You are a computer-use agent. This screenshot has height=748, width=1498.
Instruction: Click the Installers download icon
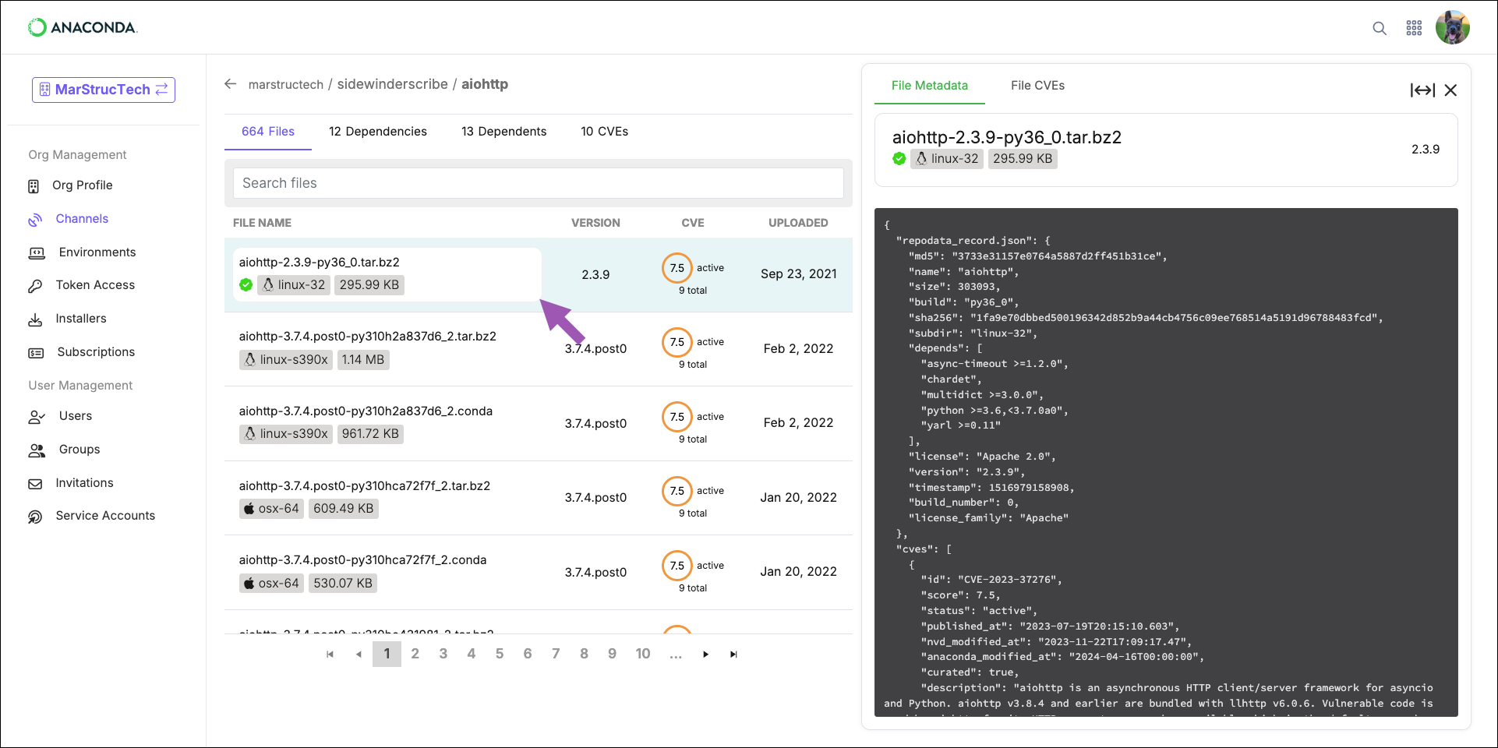35,319
